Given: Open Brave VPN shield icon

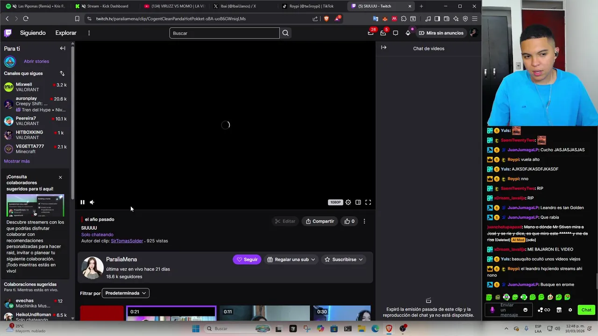Looking at the screenshot, I should point(465,19).
